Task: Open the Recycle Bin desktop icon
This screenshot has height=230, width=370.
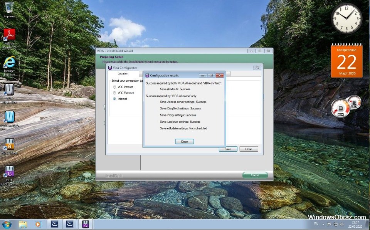Action: [9, 9]
